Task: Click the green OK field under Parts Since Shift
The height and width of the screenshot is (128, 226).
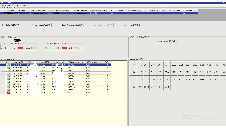Action: point(52,48)
